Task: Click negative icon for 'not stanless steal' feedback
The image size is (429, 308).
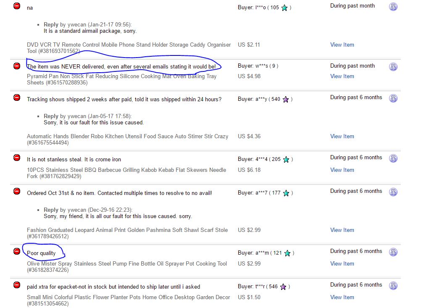Action: (17, 158)
